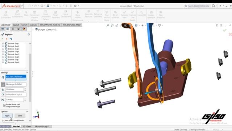
Task: Click the explode distance spinner arrows
Action: [25, 90]
